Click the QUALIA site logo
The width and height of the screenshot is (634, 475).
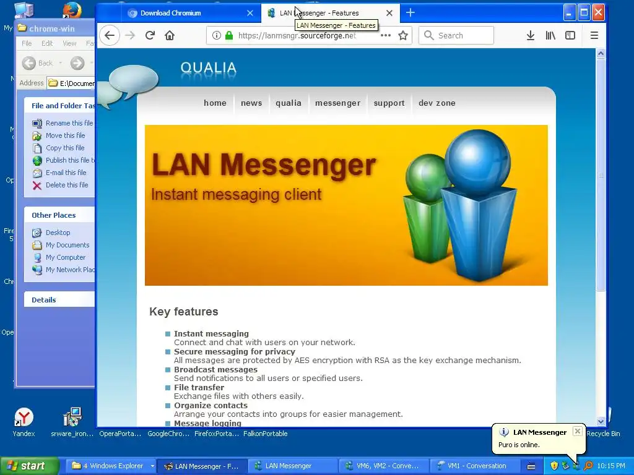coord(208,68)
